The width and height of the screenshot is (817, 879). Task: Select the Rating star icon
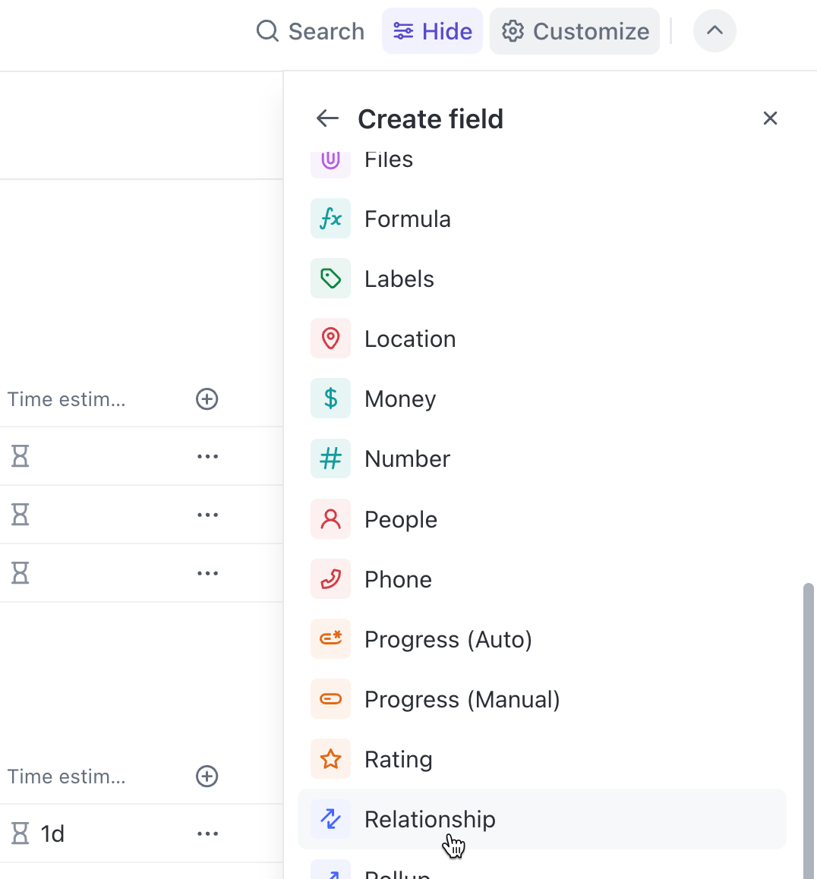[330, 759]
